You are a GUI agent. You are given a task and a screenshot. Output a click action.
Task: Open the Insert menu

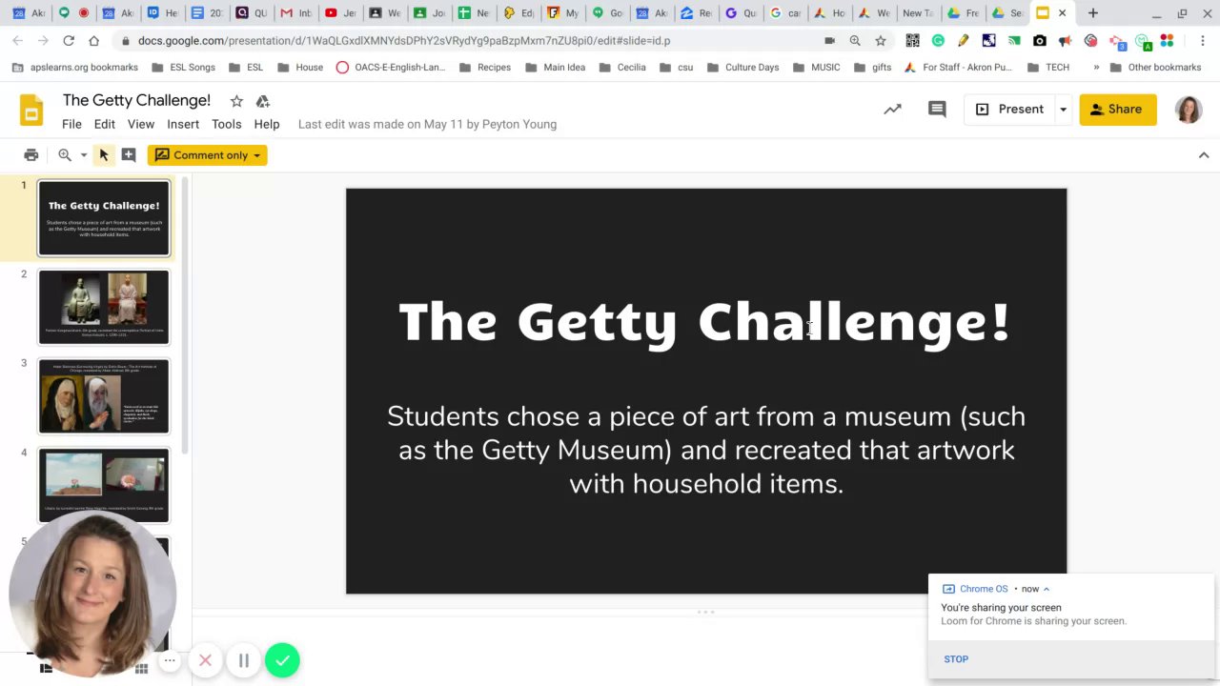click(x=183, y=124)
